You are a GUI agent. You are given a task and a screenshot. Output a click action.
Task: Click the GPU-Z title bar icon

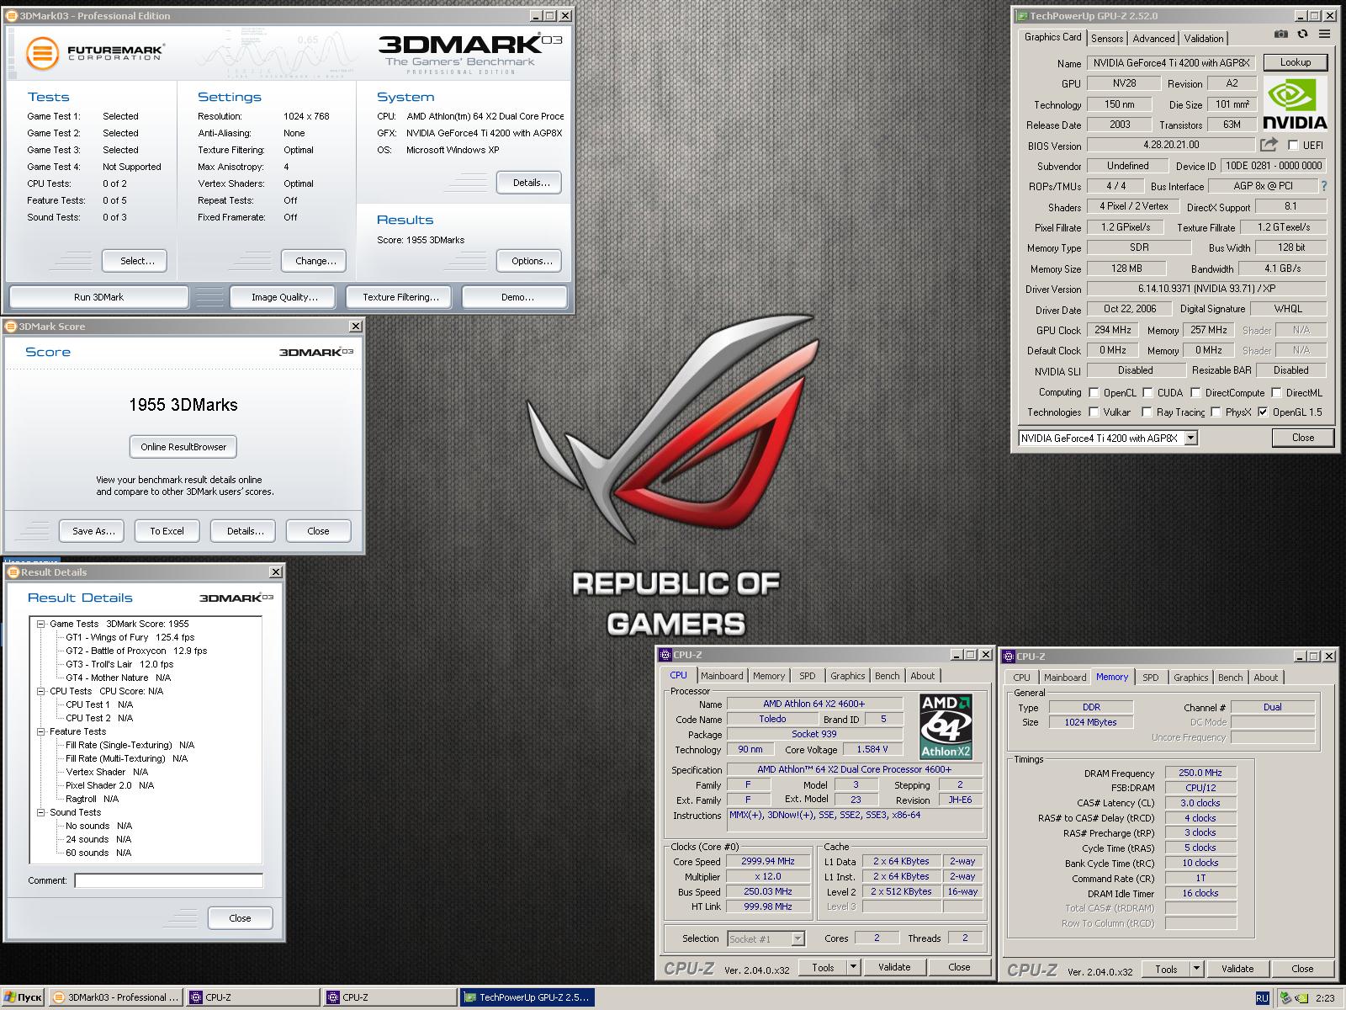pyautogui.click(x=1022, y=15)
